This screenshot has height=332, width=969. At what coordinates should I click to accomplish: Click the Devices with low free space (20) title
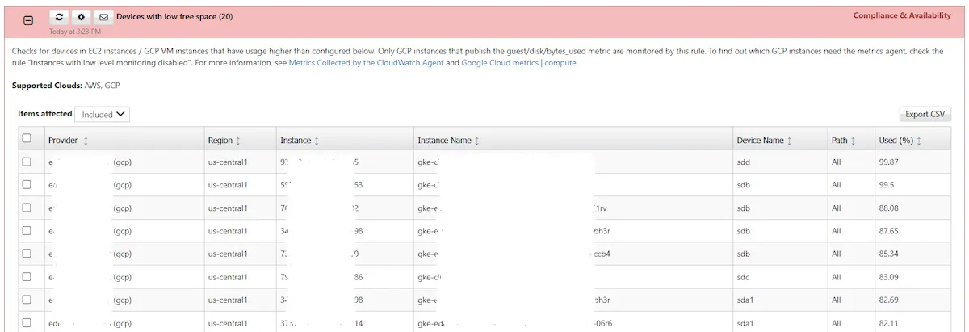174,16
